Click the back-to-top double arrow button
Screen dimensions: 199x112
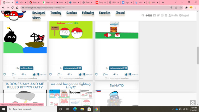click(192, 103)
